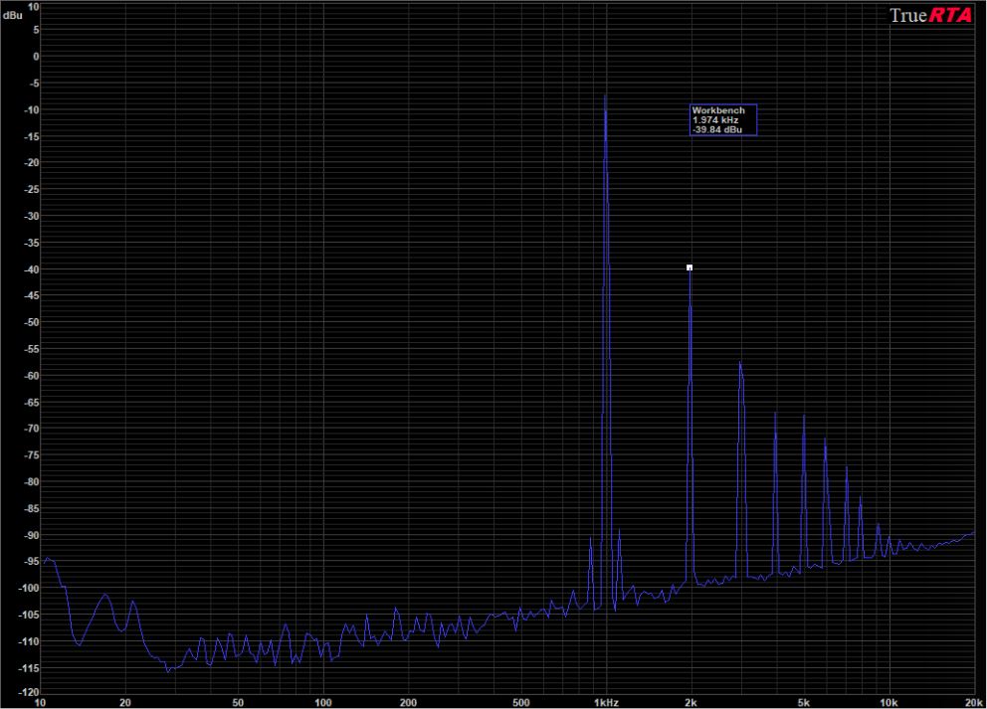Screen dimensions: 987x709
Task: Click the "50" label on the frequency axis
Action: click(238, 702)
